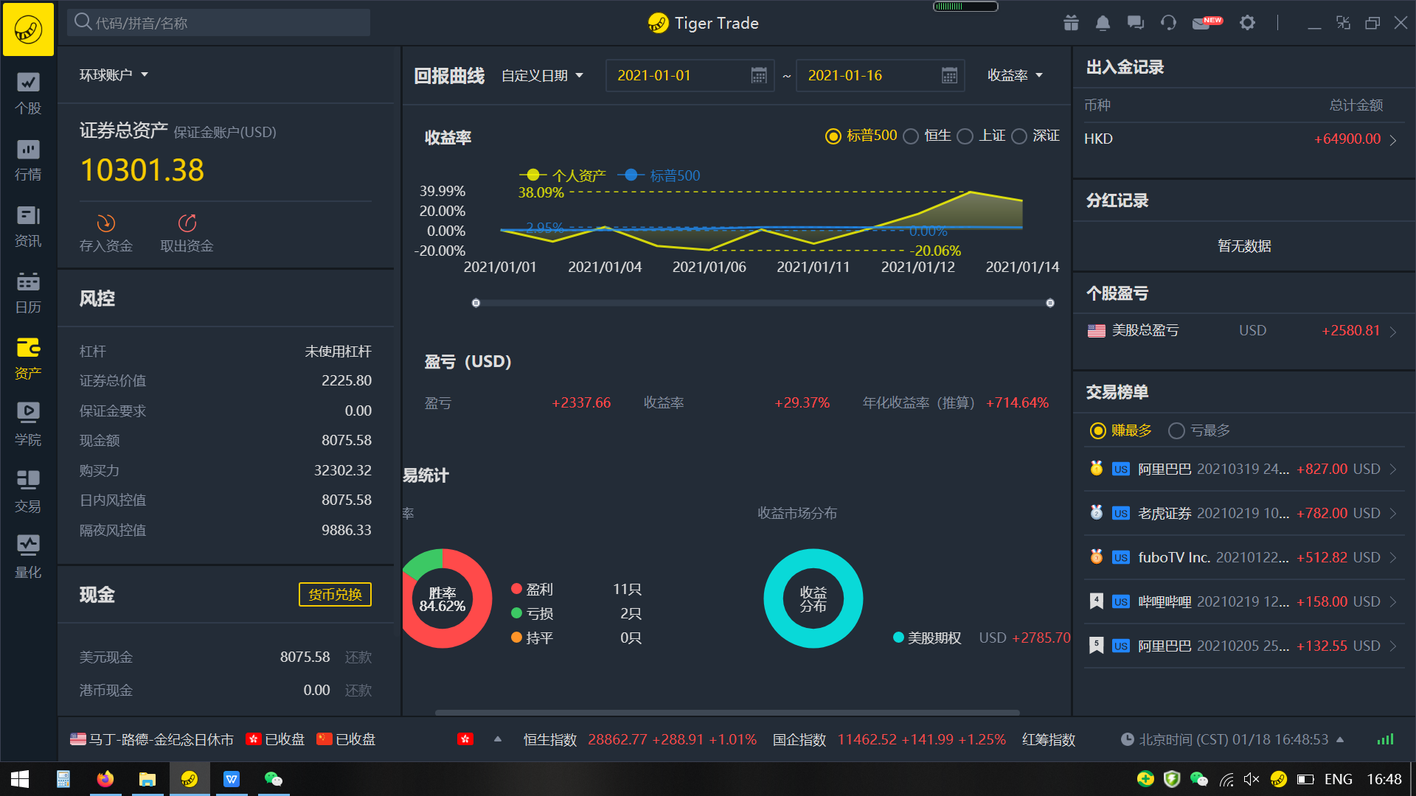1416x796 pixels.
Task: Expand market status arrow in bottom bar
Action: point(498,739)
